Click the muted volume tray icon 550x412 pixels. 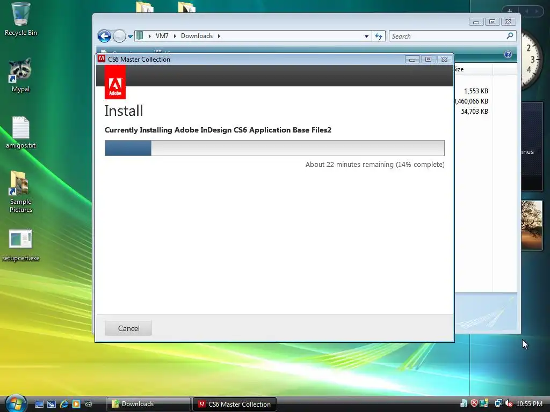[509, 403]
